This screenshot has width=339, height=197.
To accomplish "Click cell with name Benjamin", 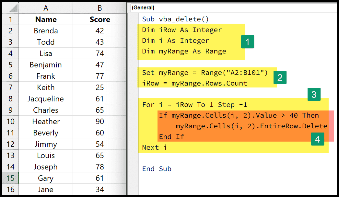I will tap(46, 65).
